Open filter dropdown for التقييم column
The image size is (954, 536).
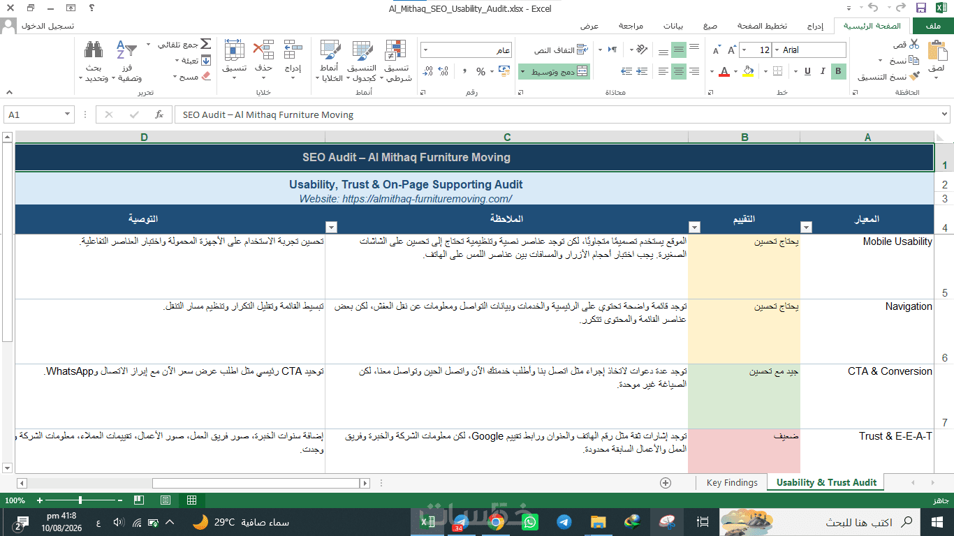pyautogui.click(x=694, y=227)
